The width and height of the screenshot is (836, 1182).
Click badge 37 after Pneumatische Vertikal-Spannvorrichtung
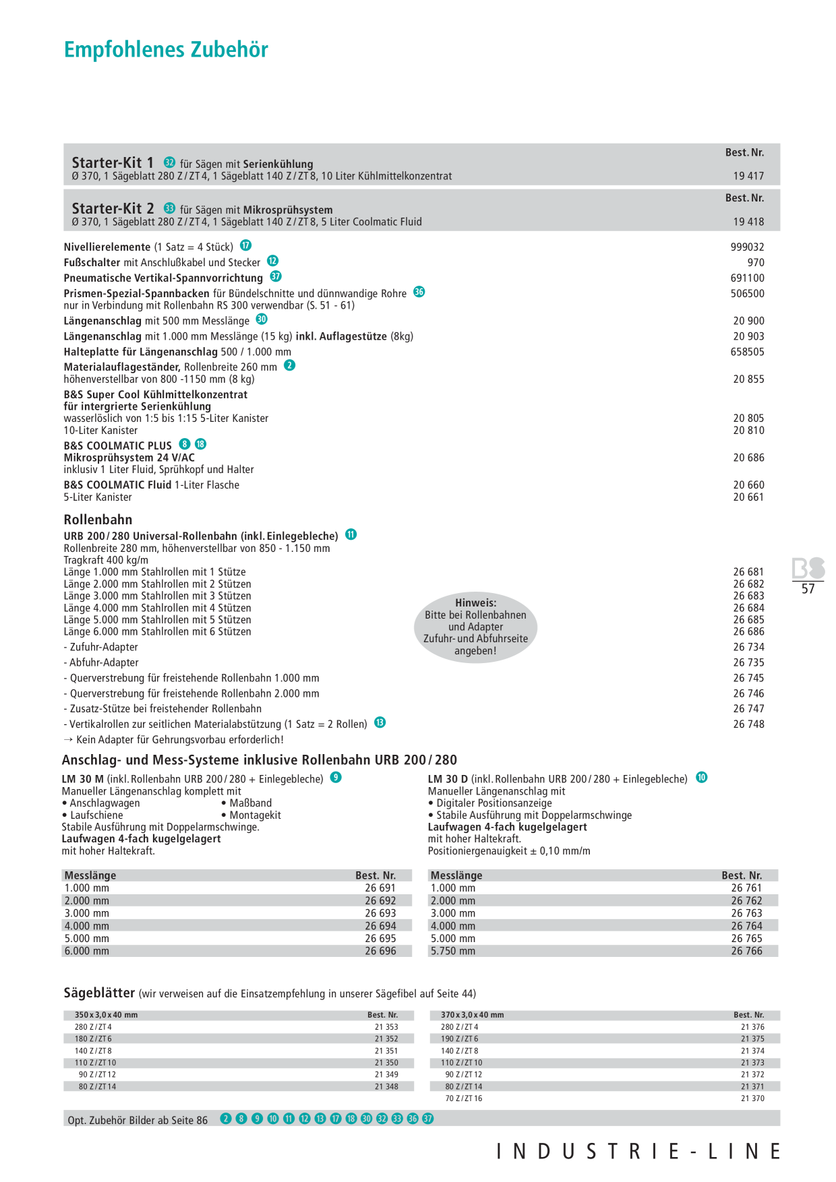coord(276,276)
